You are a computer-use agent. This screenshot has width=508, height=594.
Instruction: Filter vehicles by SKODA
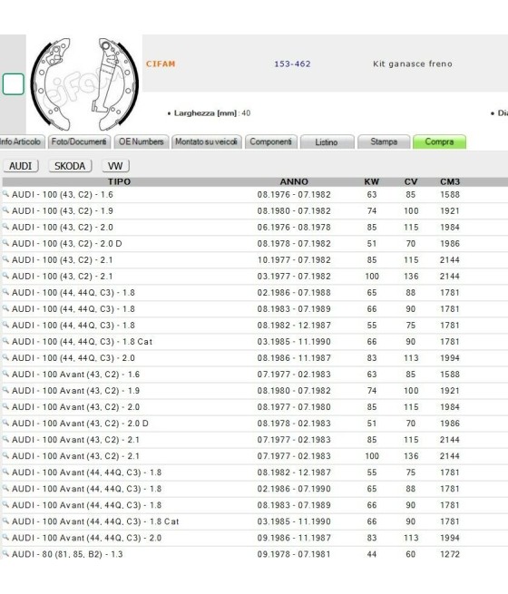tap(70, 166)
